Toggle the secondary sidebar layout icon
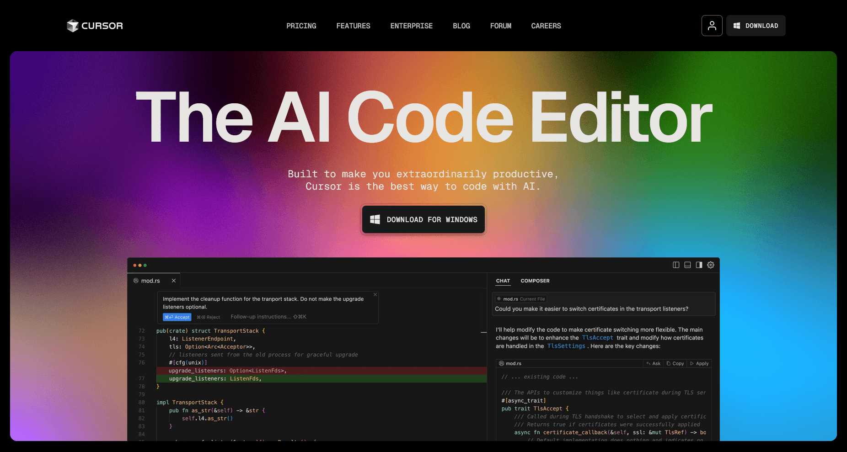Viewport: 847px width, 452px height. coord(698,265)
